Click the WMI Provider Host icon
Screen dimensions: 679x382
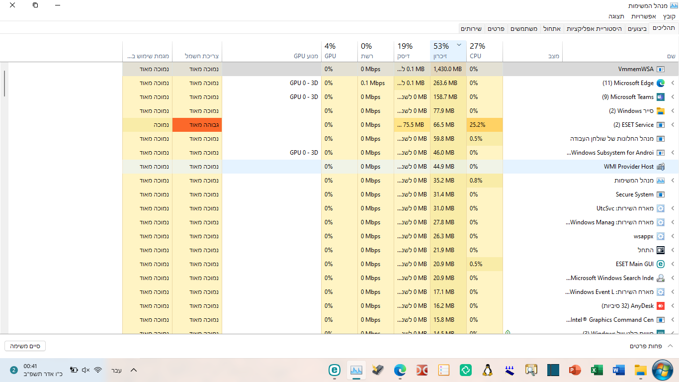pyautogui.click(x=661, y=167)
